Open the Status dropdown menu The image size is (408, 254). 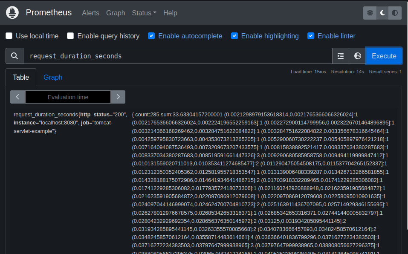pyautogui.click(x=144, y=13)
